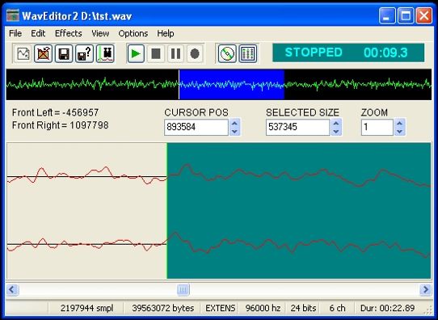Click the CURSOR POS field showing 893584

coord(196,128)
